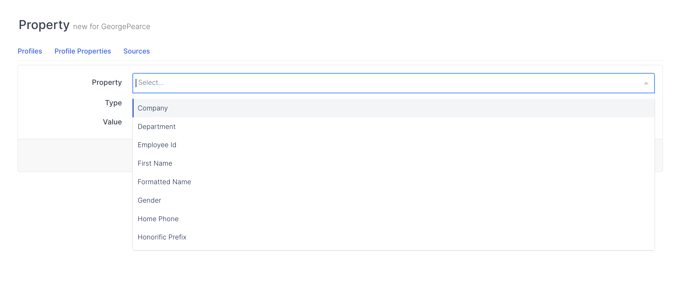Switch to the Profile Properties tab
Viewport: 676px width, 287px height.
point(83,51)
